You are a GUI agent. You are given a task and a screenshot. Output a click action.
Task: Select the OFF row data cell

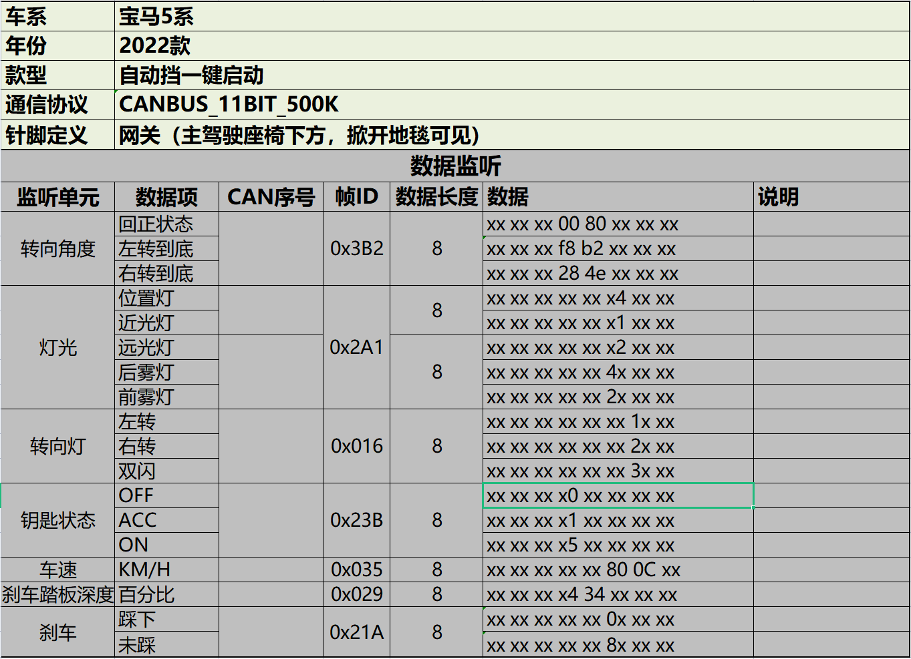pos(618,495)
